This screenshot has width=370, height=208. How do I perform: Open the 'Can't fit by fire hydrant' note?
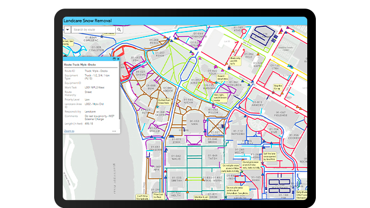[142, 197]
